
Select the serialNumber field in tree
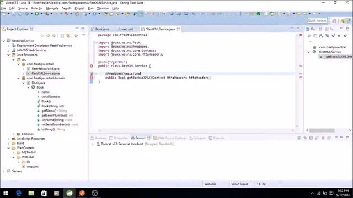coord(51,97)
